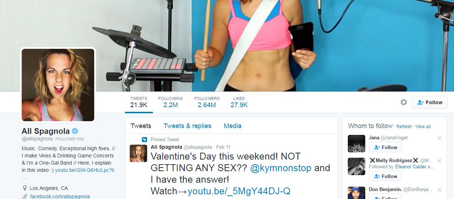
Task: Follow Ali Spagnola with the main Follow button
Action: (429, 102)
